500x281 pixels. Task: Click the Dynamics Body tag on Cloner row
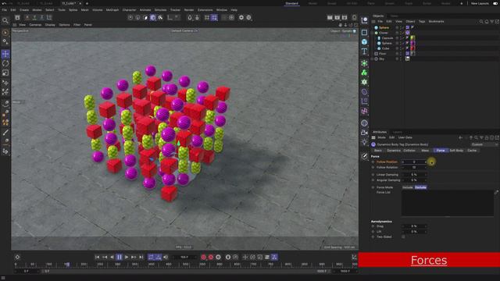tap(408, 33)
